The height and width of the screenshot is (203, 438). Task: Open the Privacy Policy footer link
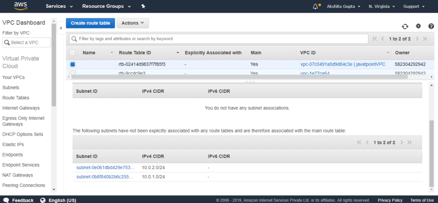click(x=390, y=200)
